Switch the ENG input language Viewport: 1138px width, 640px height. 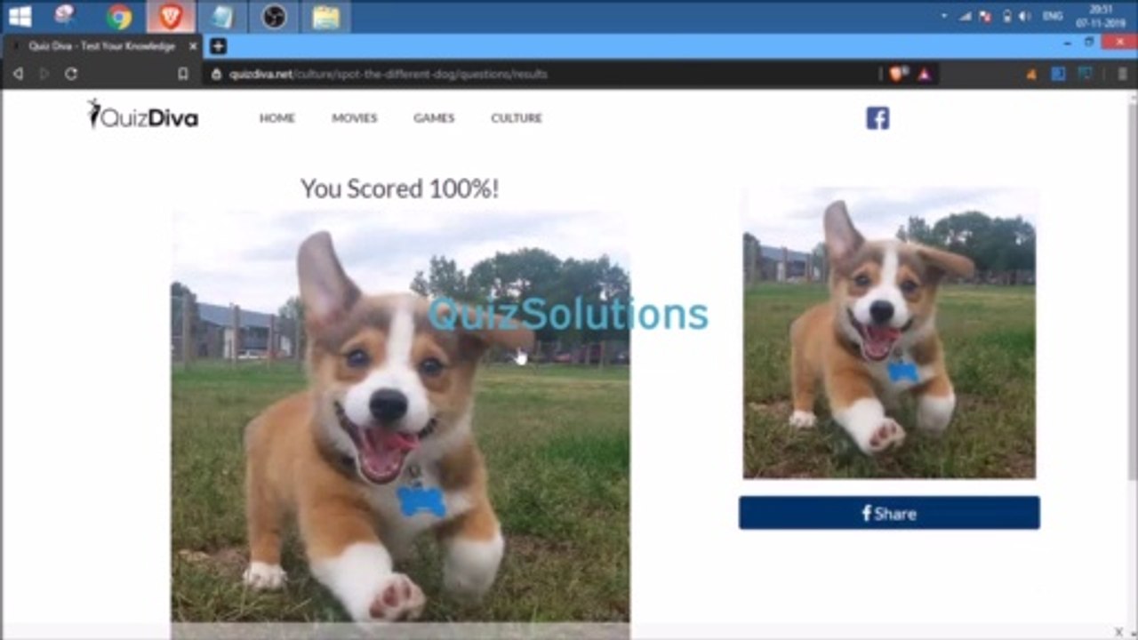tap(1052, 16)
